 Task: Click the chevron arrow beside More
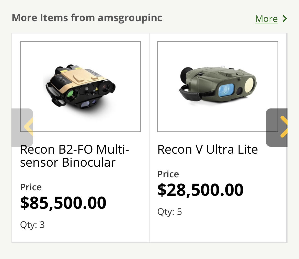point(285,19)
